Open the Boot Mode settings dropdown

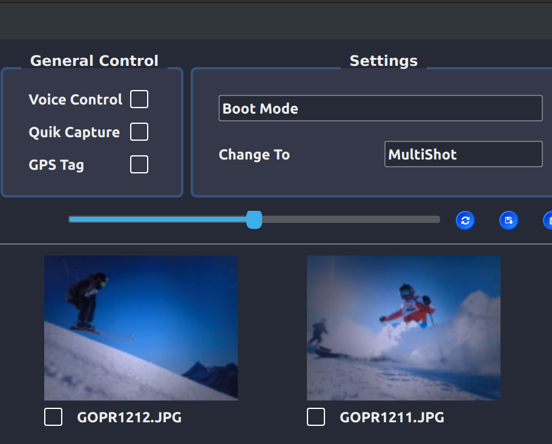[x=381, y=108]
